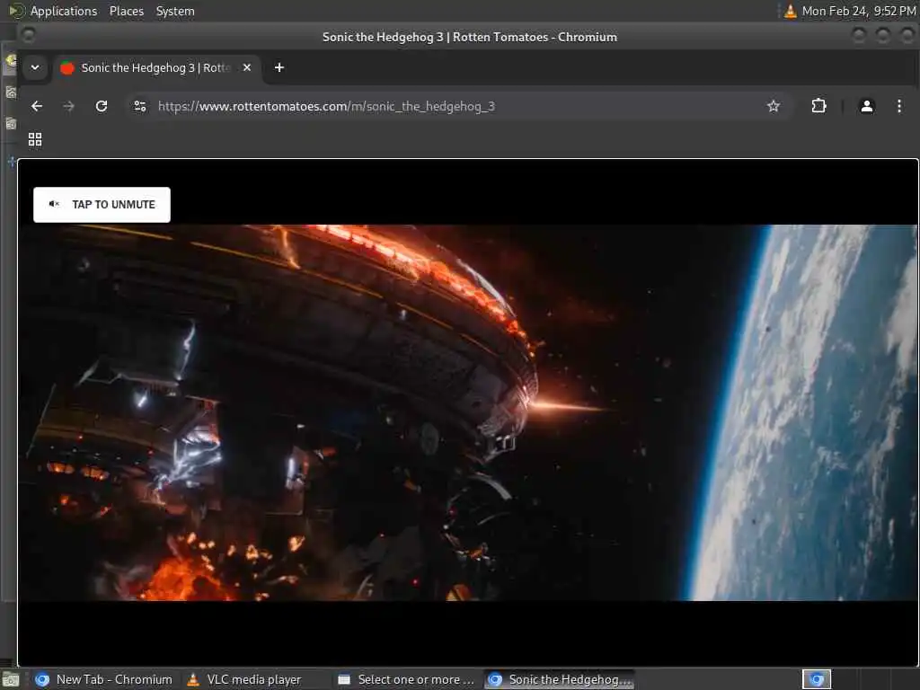View site information icon in address bar
The image size is (920, 690).
click(x=140, y=106)
